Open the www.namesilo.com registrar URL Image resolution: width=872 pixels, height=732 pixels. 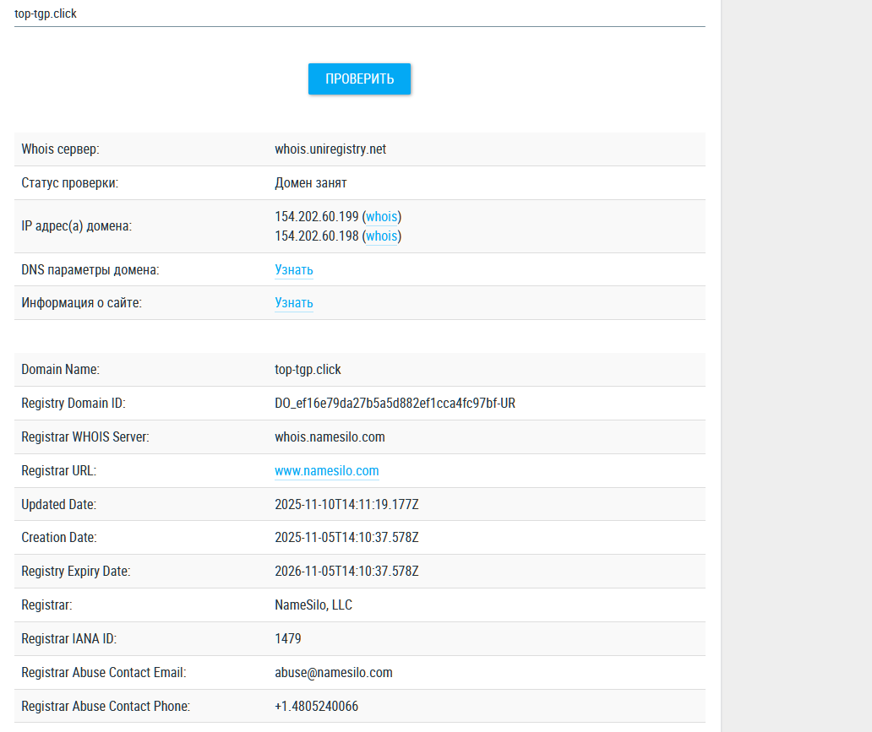click(326, 471)
